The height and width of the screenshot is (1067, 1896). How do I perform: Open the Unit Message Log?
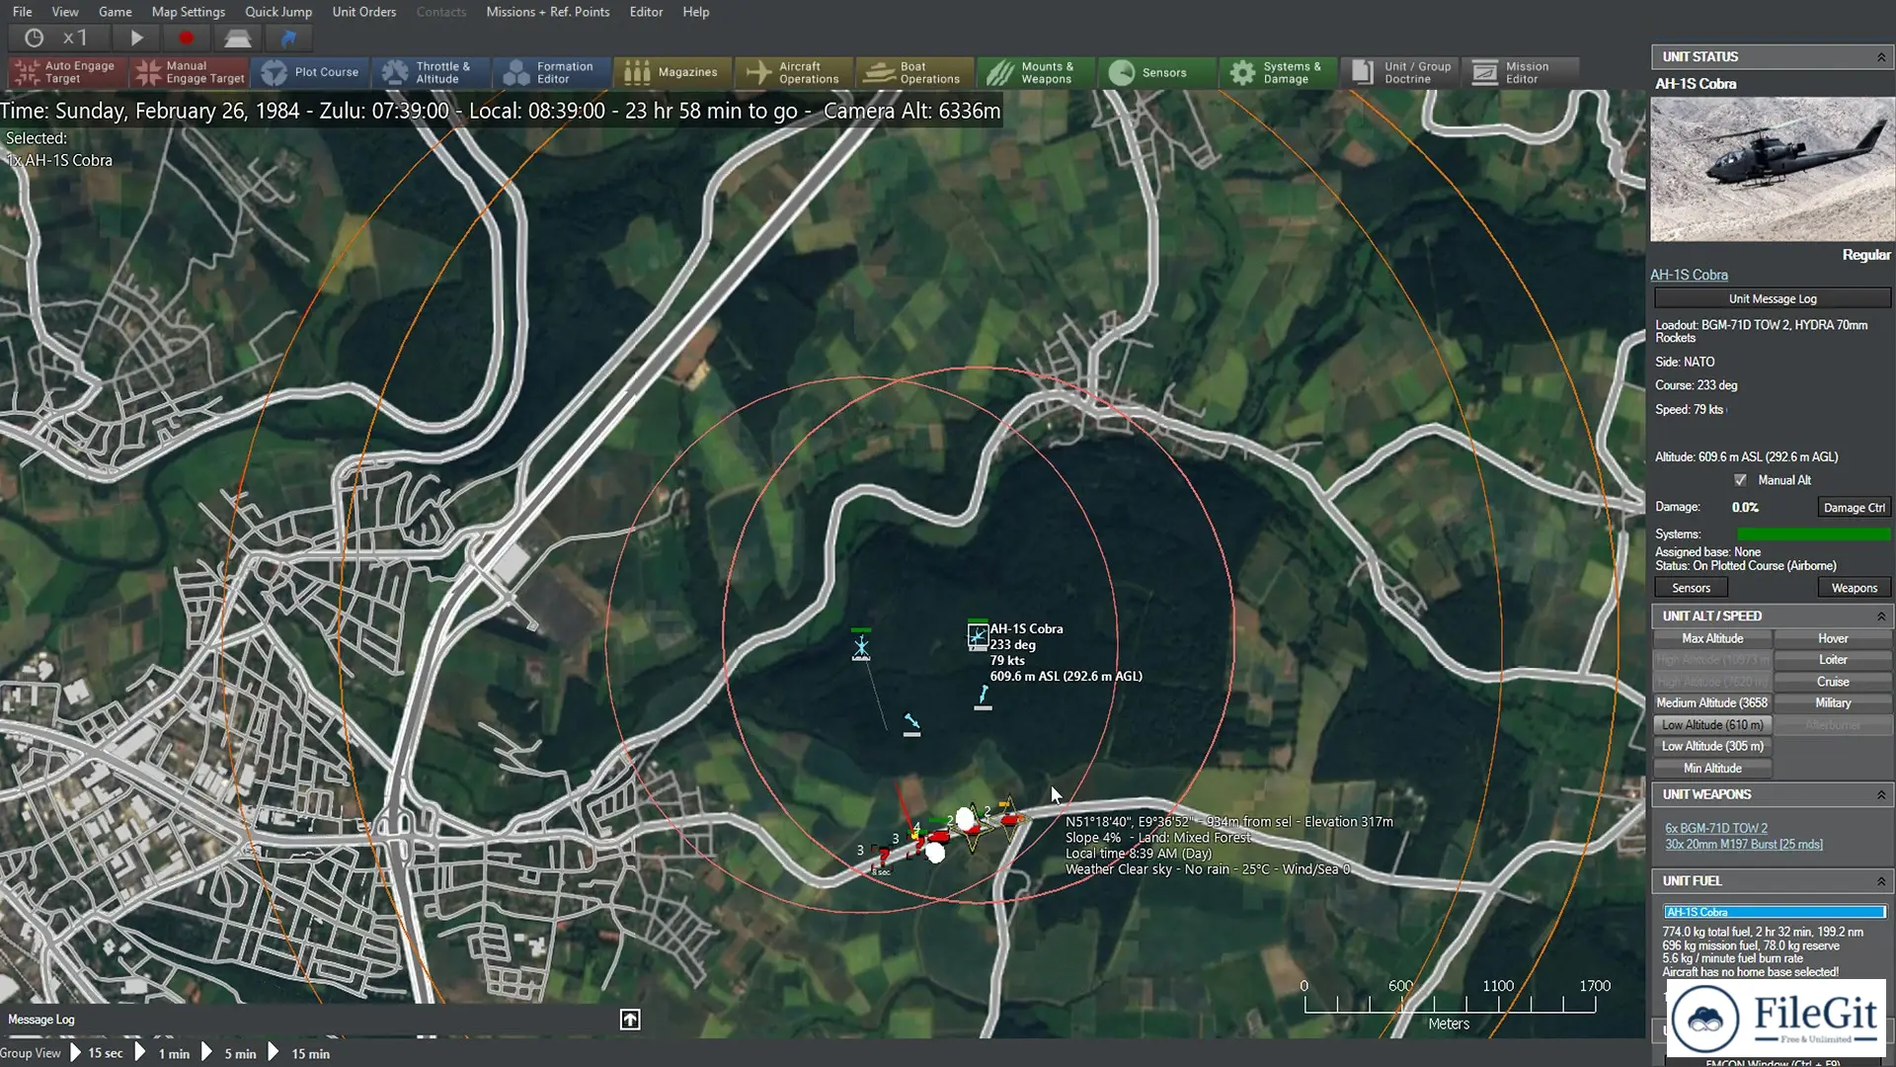coord(1773,298)
